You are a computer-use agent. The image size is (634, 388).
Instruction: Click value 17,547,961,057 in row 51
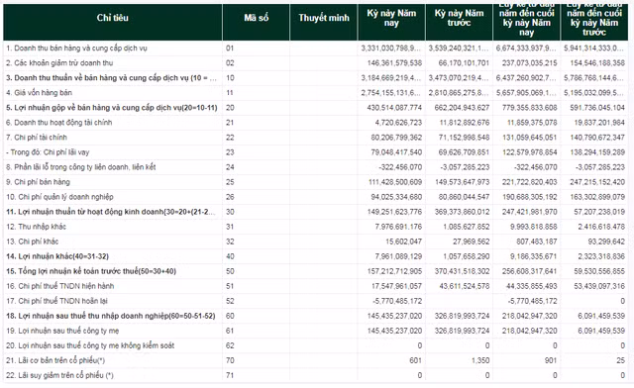coord(396,286)
